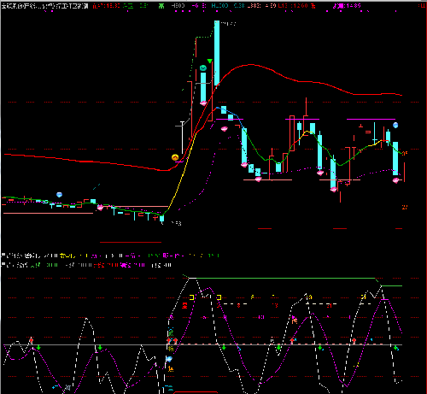Select the tallest cyan candlestick at the peak

(x=217, y=53)
